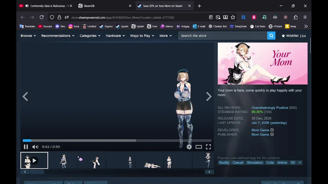The width and height of the screenshot is (328, 184).
Task: Open picture-in-picture icon in address bar
Action: [x=218, y=17]
